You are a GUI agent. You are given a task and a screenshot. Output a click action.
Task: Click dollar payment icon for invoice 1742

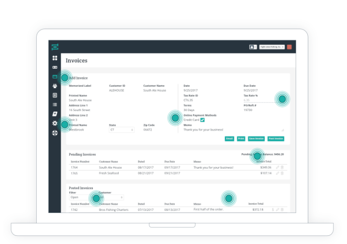[x=273, y=209]
